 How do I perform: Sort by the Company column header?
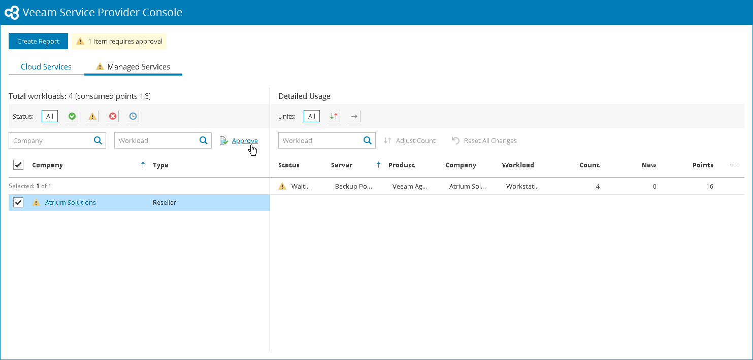(x=47, y=165)
